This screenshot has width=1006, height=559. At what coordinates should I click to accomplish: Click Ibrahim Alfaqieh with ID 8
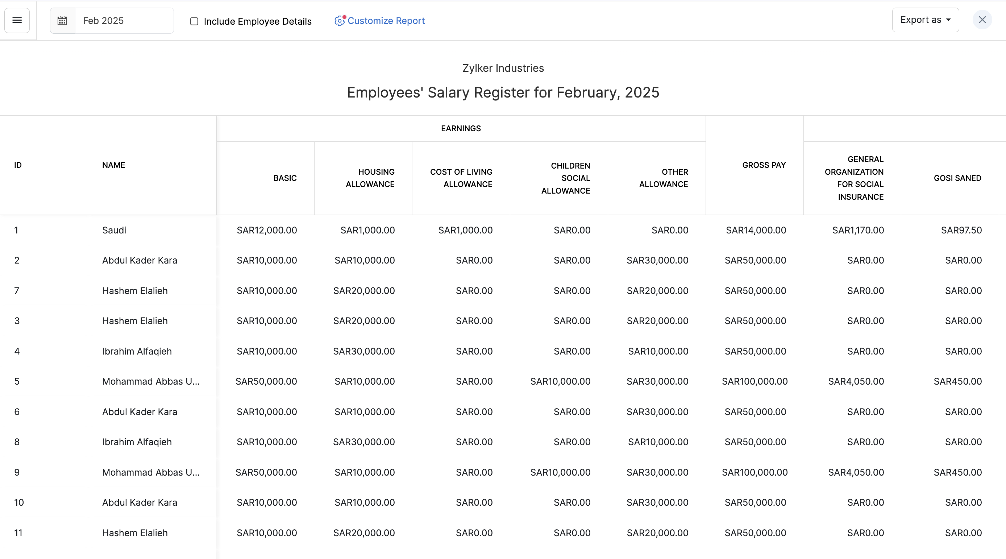[x=137, y=442]
